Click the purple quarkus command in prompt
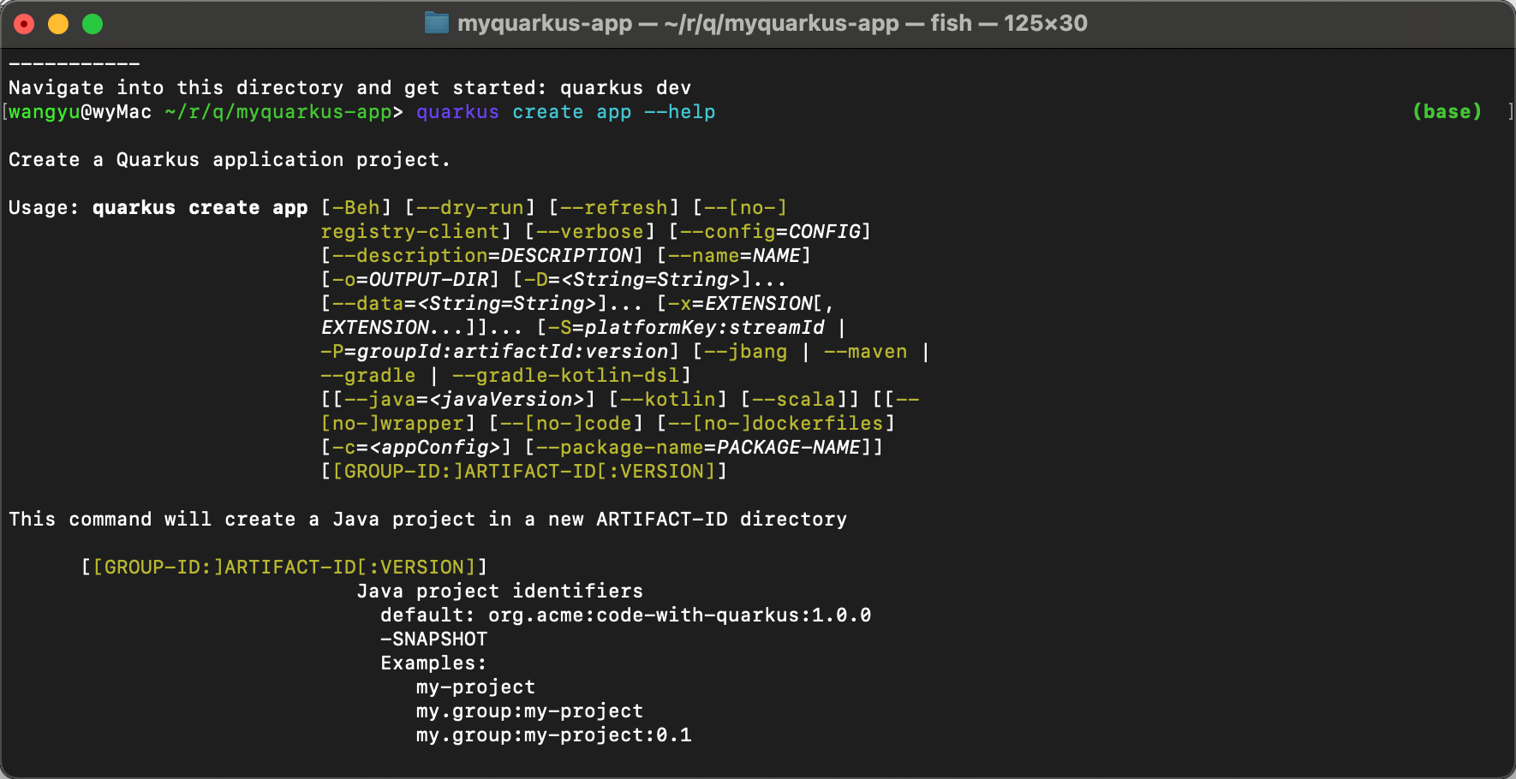 [x=457, y=112]
